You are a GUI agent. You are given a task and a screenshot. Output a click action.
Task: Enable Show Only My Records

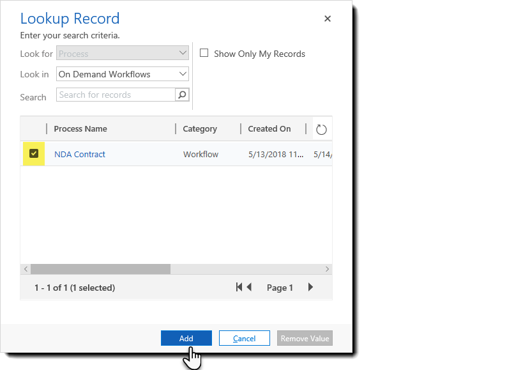pyautogui.click(x=204, y=53)
